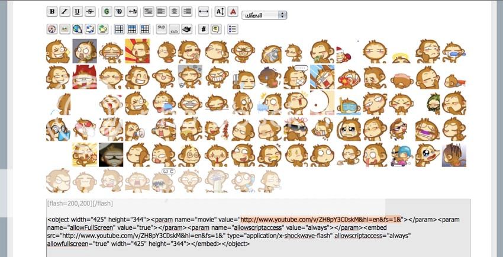Image resolution: width=503 pixels, height=257 pixels.
Task: Click the [flash=200,200][/flash] tag text
Action: (80, 204)
